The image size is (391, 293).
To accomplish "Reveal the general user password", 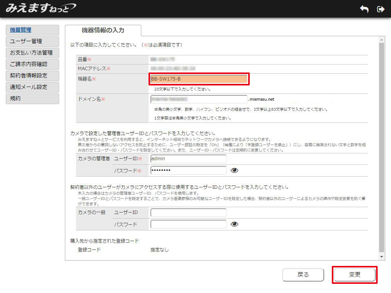I will click(234, 224).
